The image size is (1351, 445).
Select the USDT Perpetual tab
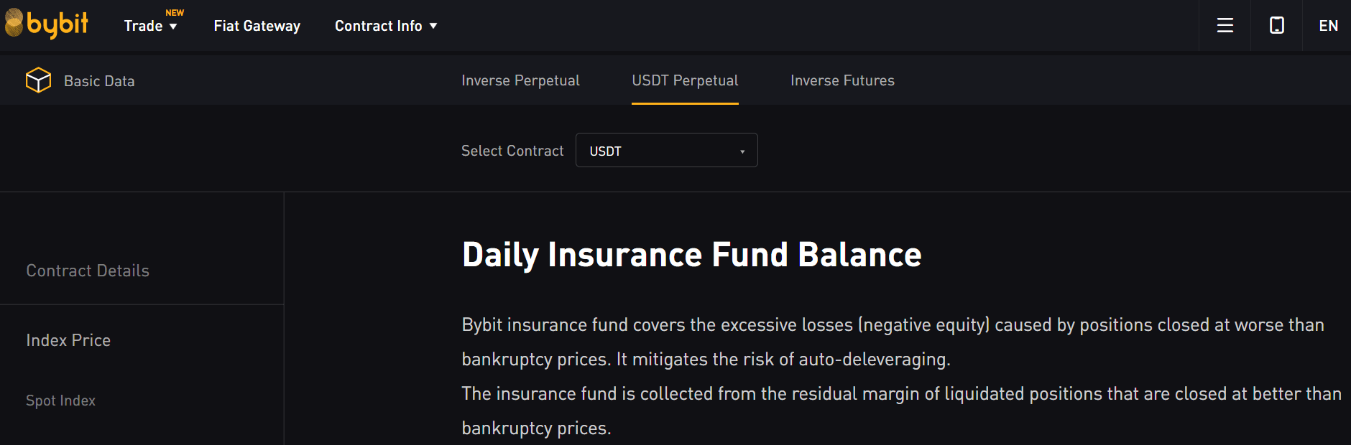pos(685,80)
